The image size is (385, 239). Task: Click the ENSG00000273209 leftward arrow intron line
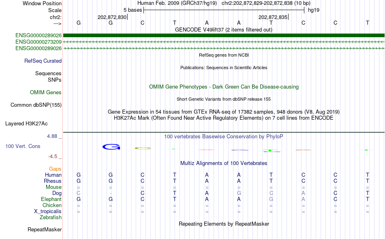click(224, 42)
